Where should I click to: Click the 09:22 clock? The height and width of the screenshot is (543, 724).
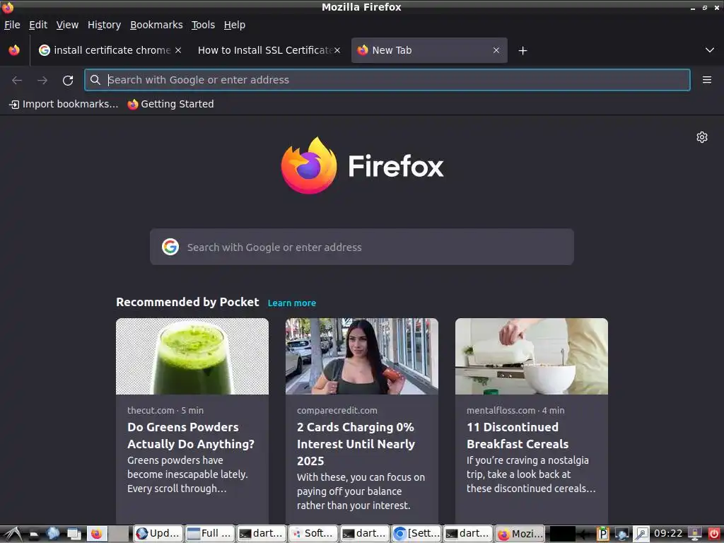tap(667, 534)
